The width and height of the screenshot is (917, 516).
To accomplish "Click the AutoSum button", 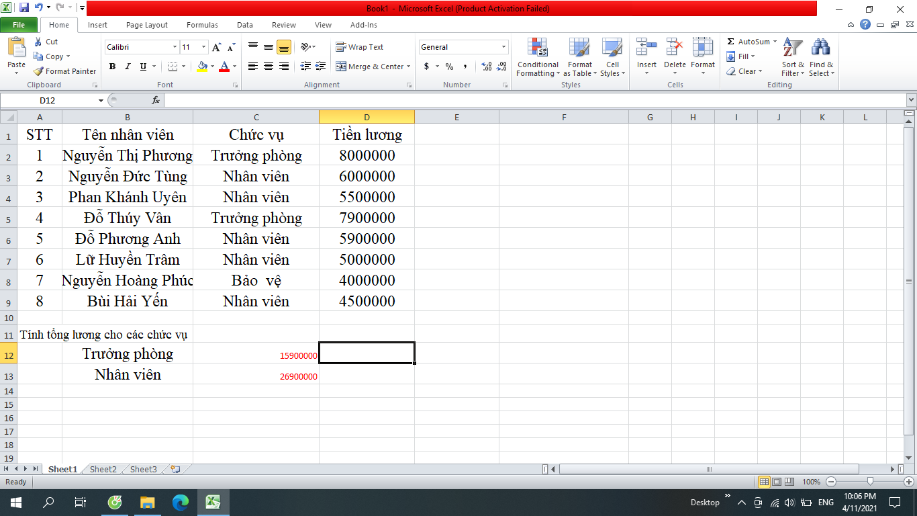I will [x=749, y=42].
